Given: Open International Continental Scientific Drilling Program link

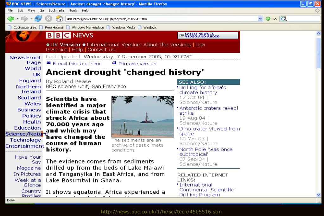Looking at the screenshot, I should pyautogui.click(x=206, y=190).
